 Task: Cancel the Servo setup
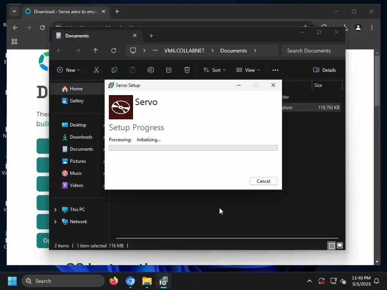[263, 181]
